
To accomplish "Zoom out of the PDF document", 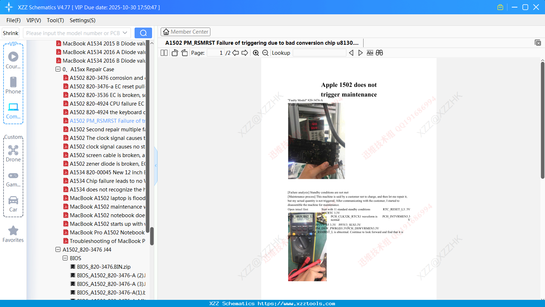I will click(265, 53).
